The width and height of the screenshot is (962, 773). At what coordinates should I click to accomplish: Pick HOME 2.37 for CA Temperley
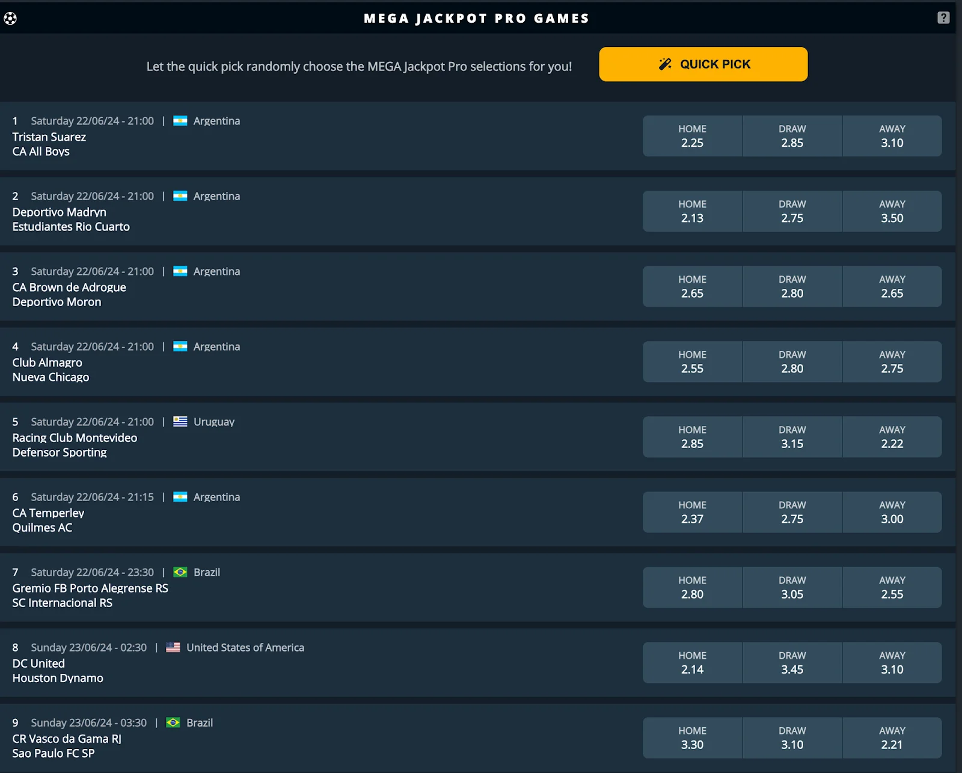click(x=692, y=512)
